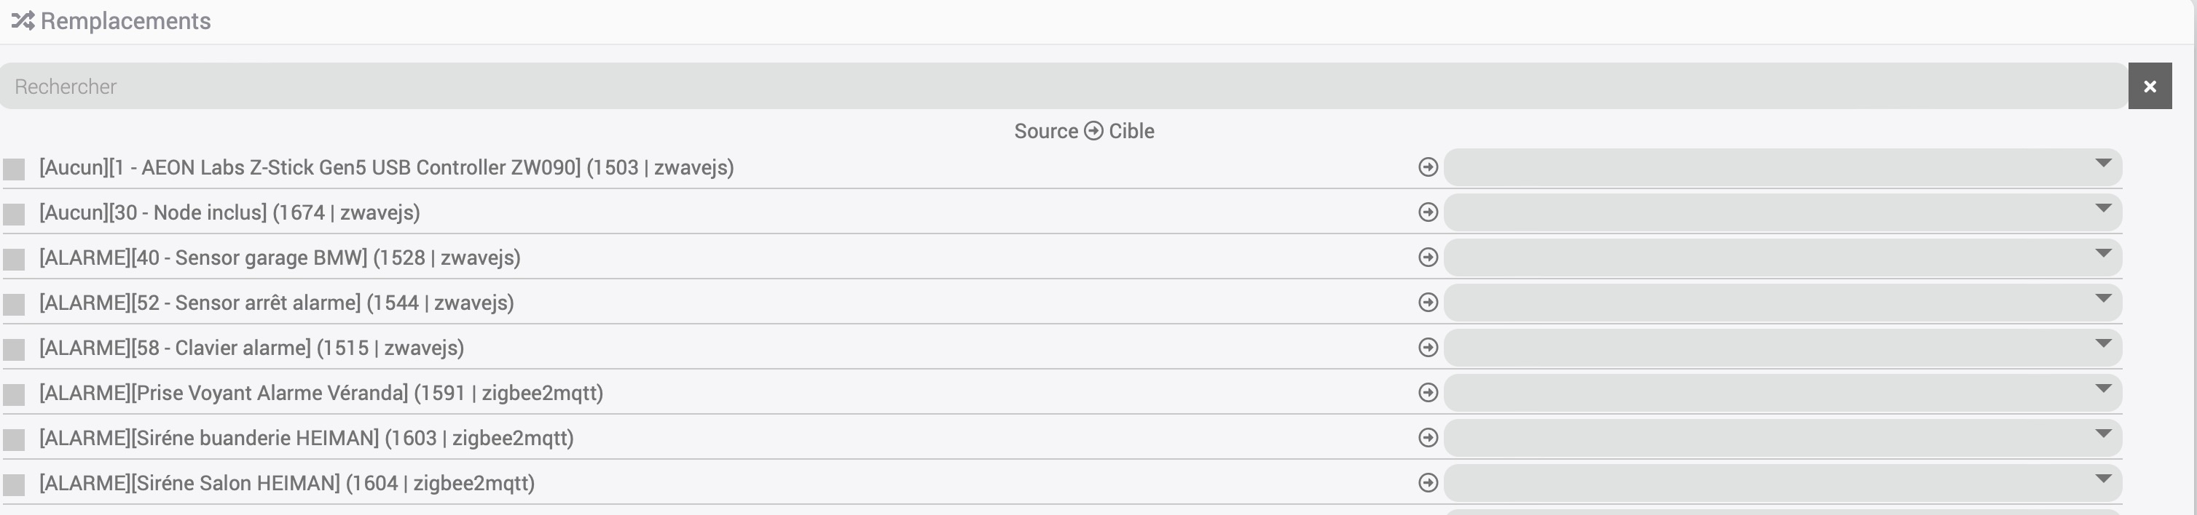The image size is (2197, 515).
Task: Enable checkbox for Node inclus entry
Action: (15, 215)
